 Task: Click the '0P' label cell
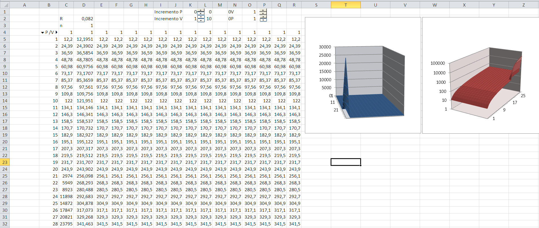[x=235, y=19]
